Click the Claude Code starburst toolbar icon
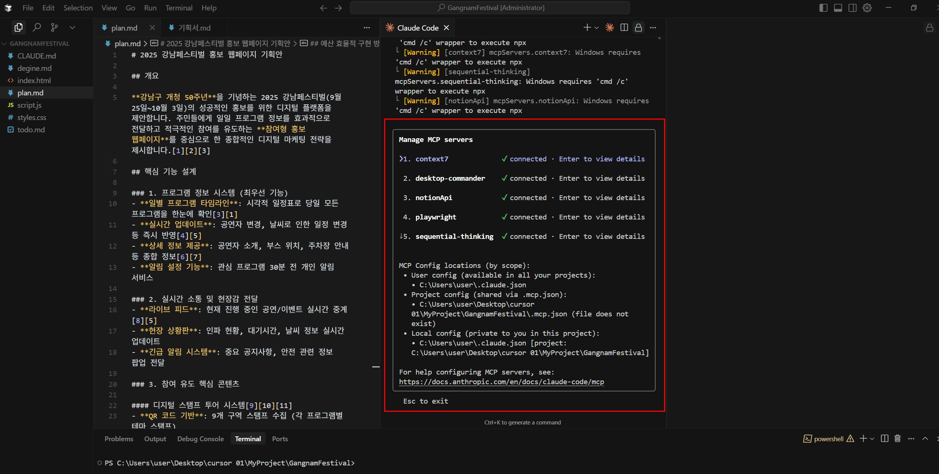The width and height of the screenshot is (939, 474). 610,28
